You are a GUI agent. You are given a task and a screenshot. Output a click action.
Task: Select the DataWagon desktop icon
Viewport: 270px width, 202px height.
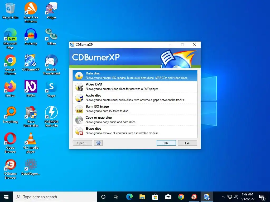point(31,167)
